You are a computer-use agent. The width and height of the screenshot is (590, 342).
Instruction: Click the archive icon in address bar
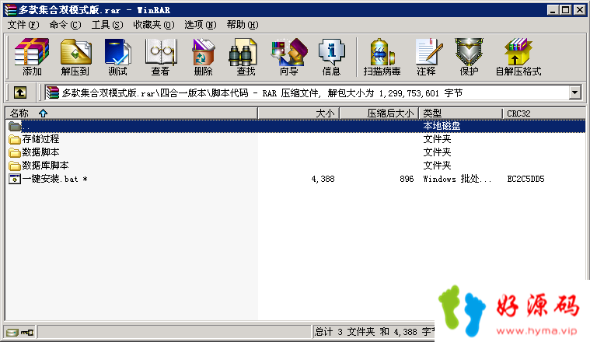(53, 92)
